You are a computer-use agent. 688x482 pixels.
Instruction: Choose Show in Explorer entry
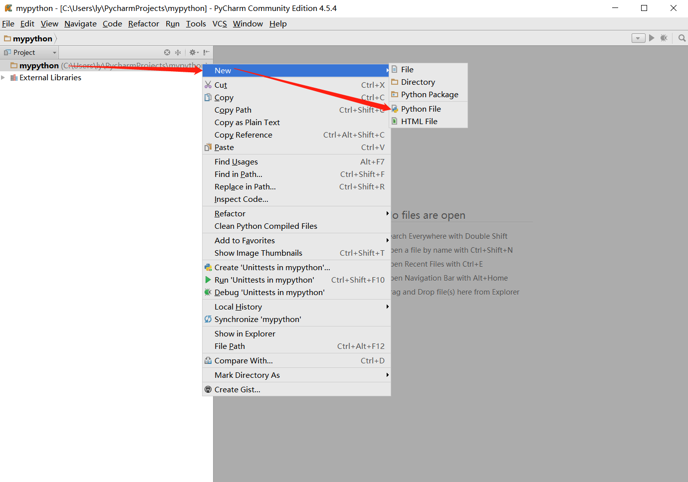point(296,333)
